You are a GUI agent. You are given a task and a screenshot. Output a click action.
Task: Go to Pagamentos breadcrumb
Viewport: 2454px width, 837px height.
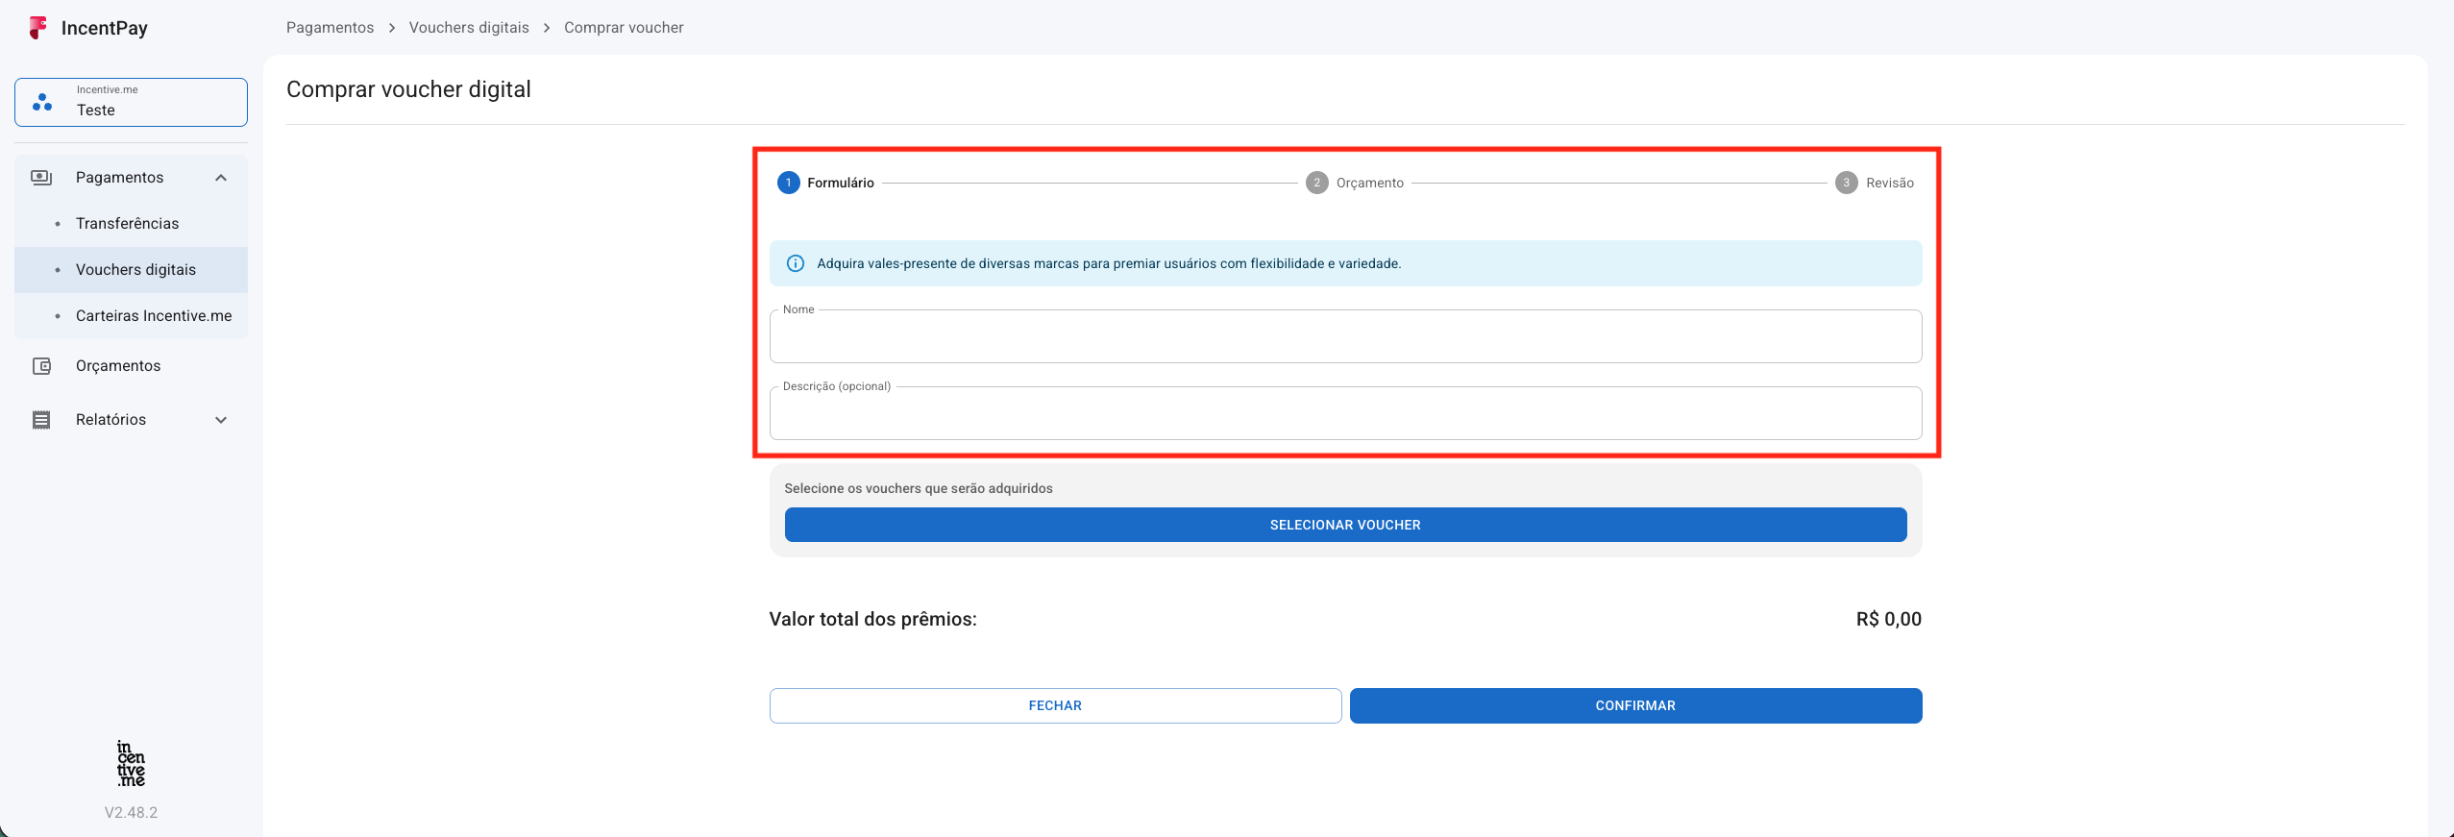click(x=330, y=28)
